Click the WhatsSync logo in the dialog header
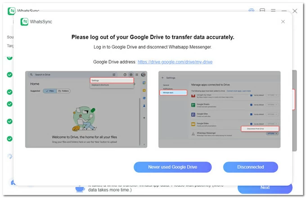Screen dimensions: 306x198 (x=24, y=22)
